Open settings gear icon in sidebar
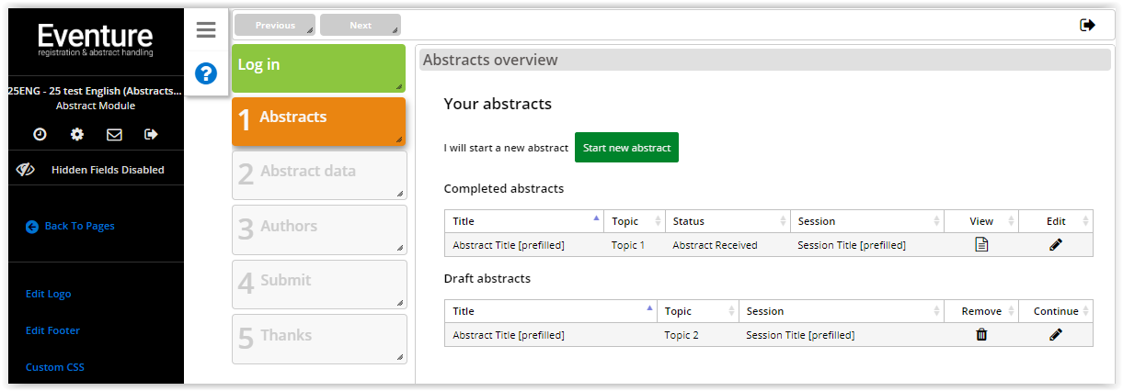 77,134
